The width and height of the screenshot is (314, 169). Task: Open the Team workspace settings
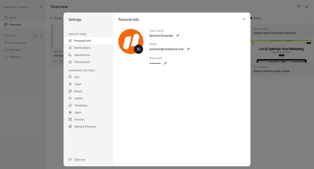[77, 84]
